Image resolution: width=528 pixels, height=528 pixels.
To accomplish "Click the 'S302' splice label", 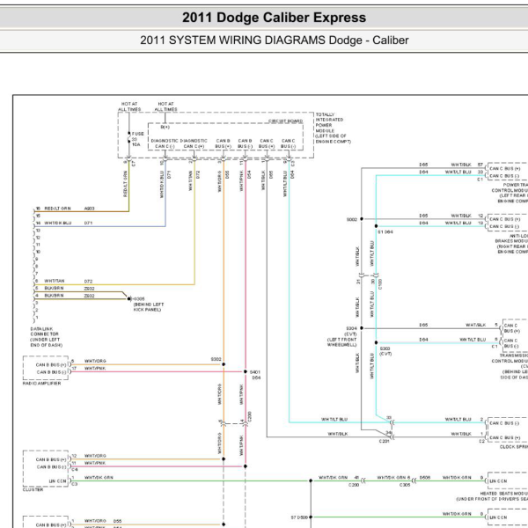I will pyautogui.click(x=216, y=359).
